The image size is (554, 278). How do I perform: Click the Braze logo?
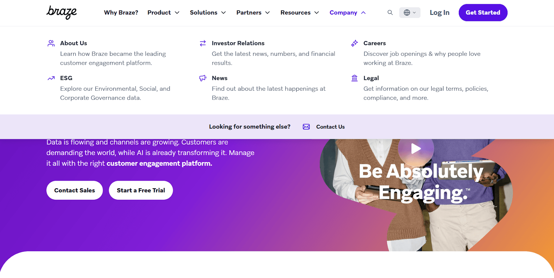[62, 12]
